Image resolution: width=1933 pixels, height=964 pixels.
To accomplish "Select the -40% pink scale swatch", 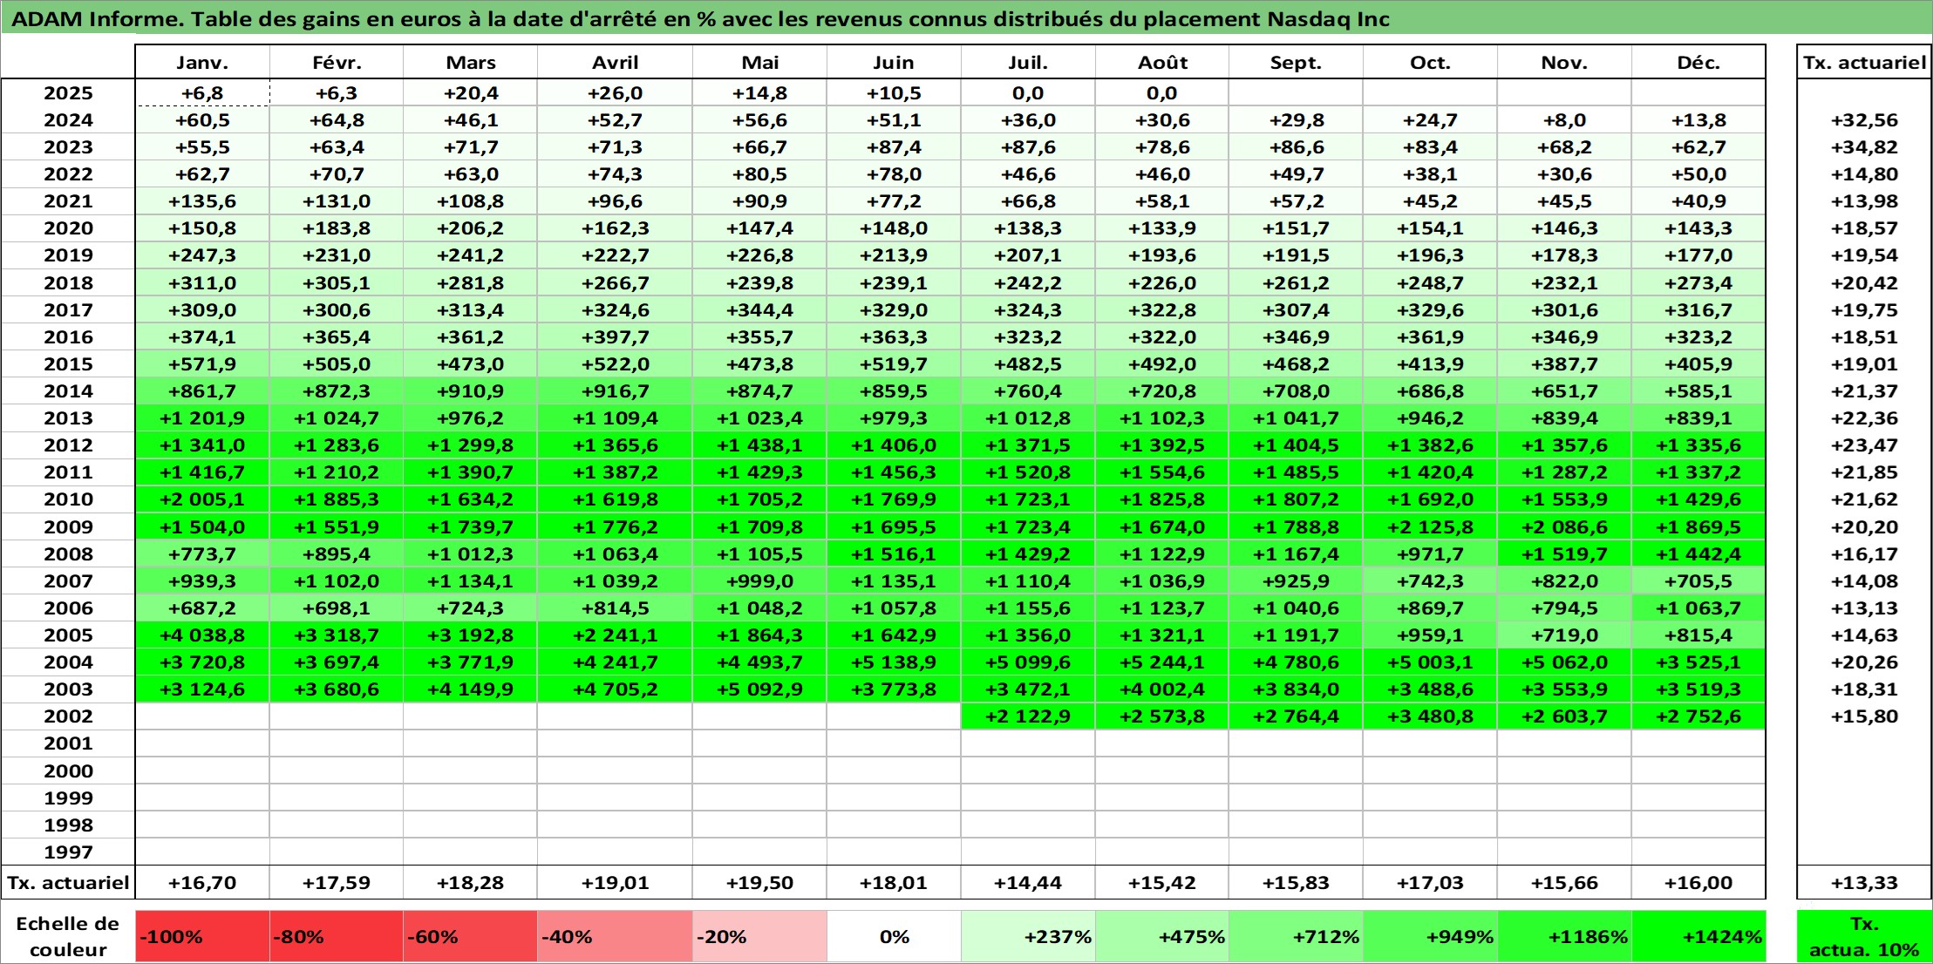I will click(x=616, y=937).
